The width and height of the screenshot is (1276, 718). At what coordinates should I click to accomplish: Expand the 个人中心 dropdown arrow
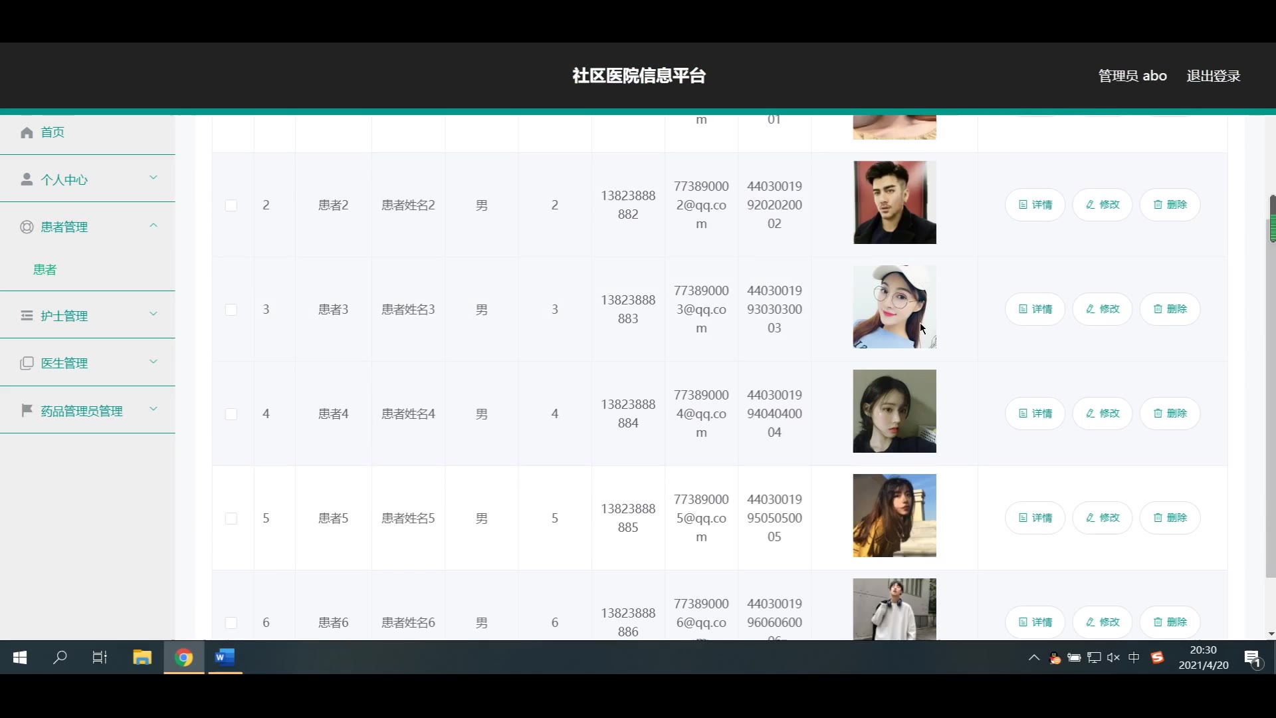(154, 178)
